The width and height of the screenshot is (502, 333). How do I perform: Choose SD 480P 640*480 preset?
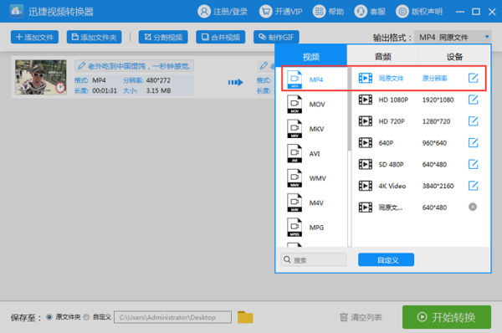[x=419, y=164]
